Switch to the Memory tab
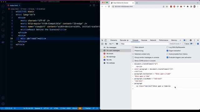The image size is (200, 112). coord(174,40)
